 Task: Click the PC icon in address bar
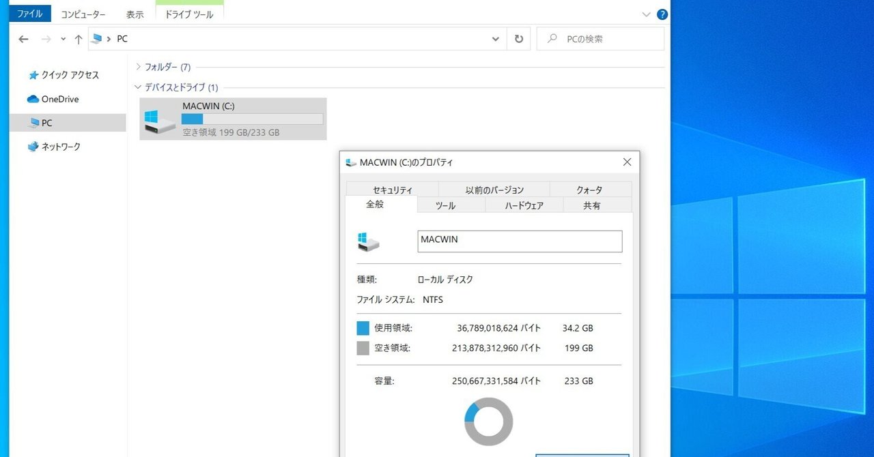tap(96, 39)
